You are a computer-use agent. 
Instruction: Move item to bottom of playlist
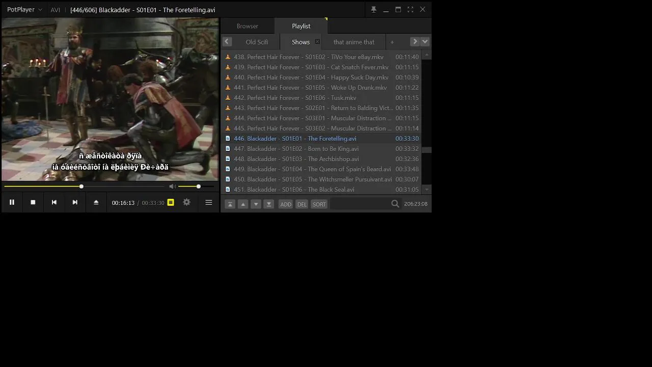click(x=269, y=204)
